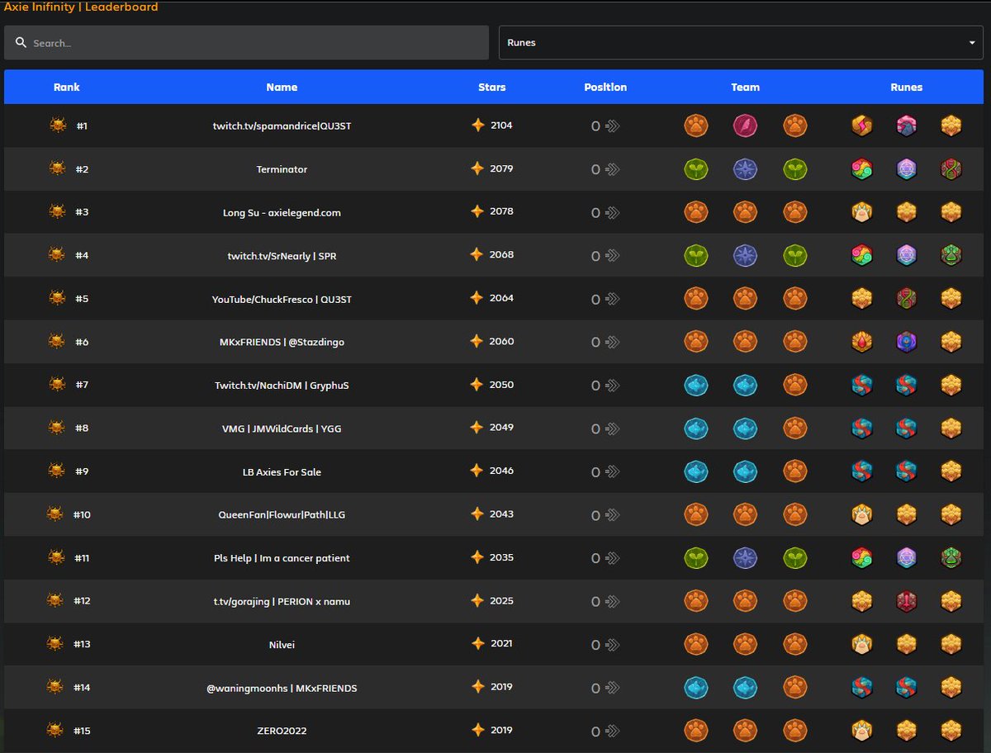Click the blue star team icon in row #11
Image resolution: width=991 pixels, height=753 pixels.
[745, 558]
